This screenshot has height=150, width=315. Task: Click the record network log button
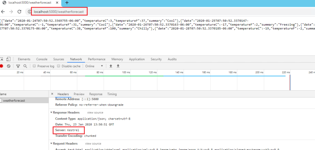[x=1, y=66]
